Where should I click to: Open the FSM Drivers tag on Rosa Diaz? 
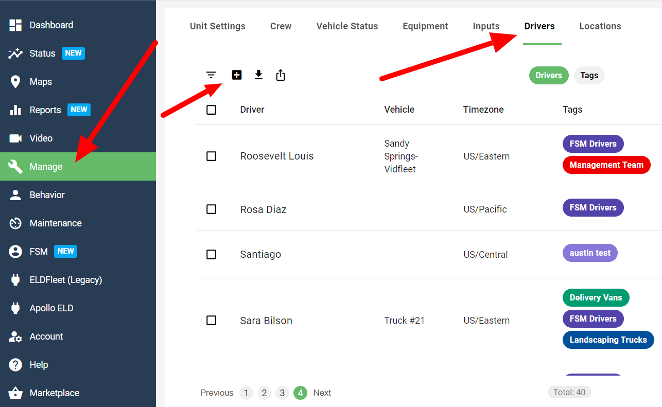coord(593,207)
